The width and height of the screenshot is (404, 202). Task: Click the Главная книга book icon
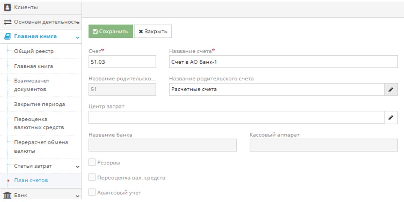[7, 36]
